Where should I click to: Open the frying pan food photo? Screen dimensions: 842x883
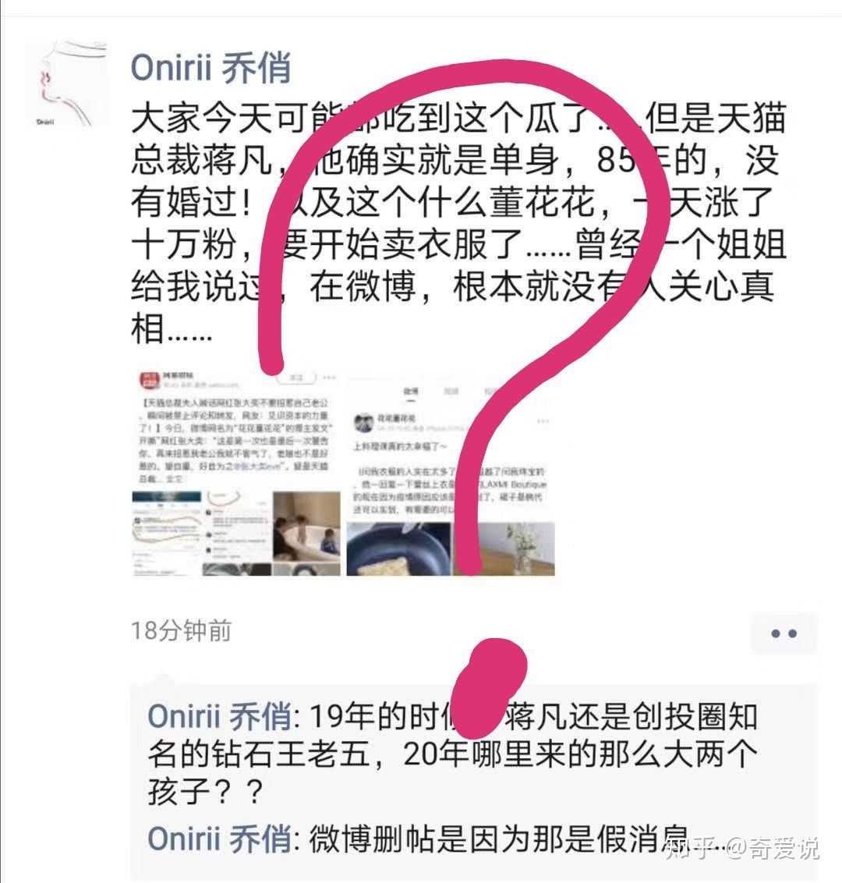(398, 548)
